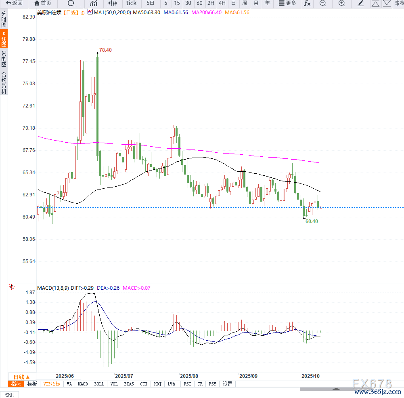Image resolution: width=404 pixels, height=398 pixels.
Task: Click the MACD panel settings sun icon
Action: pos(11,287)
